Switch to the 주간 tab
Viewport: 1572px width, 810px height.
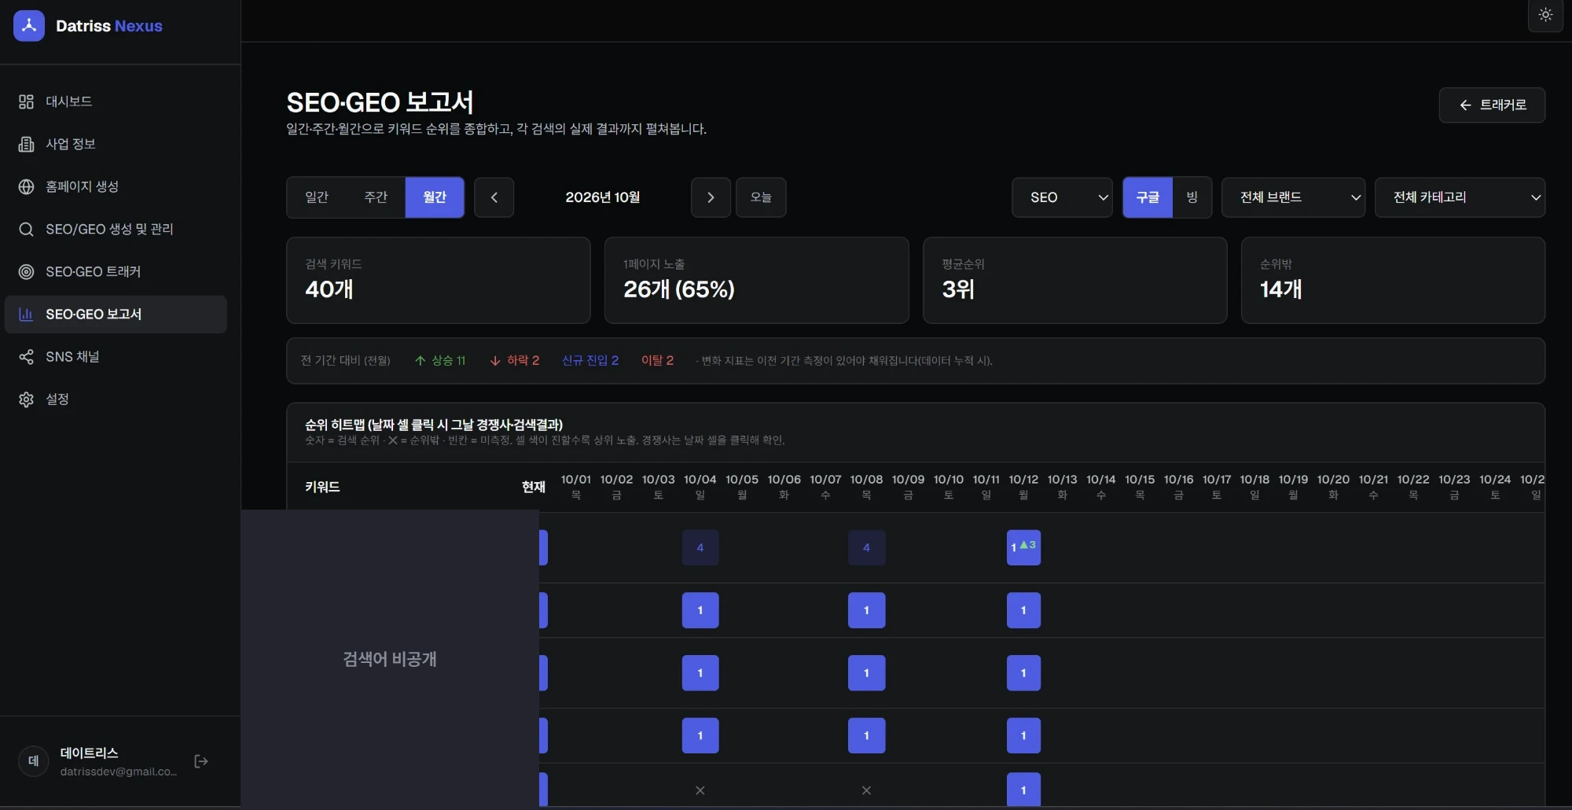(376, 197)
